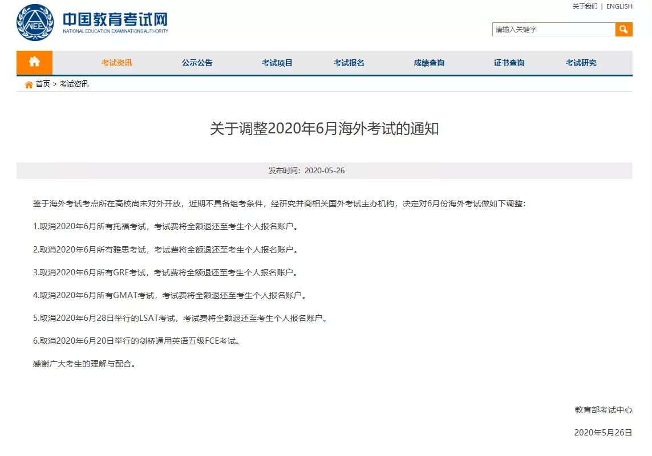Open the 公示公告 navigation tab
The width and height of the screenshot is (652, 456).
tap(197, 63)
